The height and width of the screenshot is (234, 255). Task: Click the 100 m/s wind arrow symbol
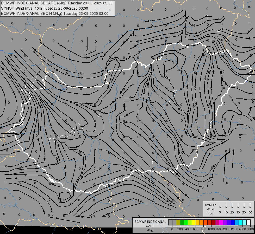click(x=250, y=205)
